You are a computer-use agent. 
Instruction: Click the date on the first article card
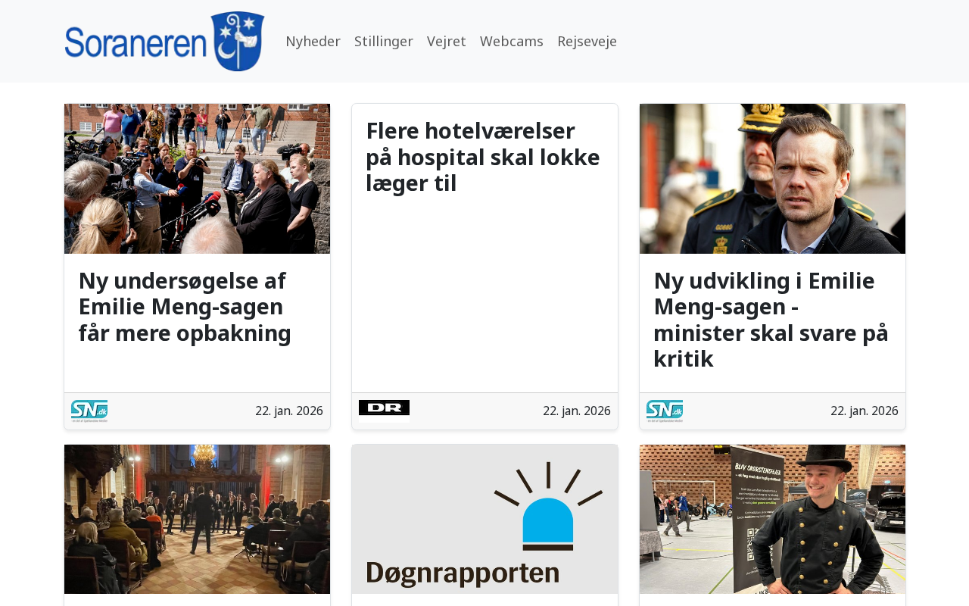(x=289, y=411)
